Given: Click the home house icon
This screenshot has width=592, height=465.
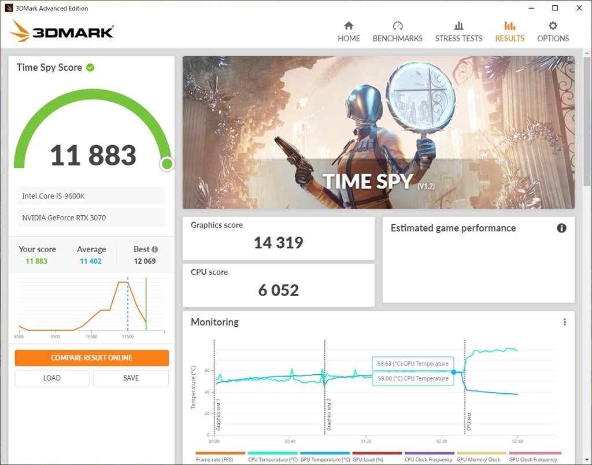Looking at the screenshot, I should [x=349, y=25].
